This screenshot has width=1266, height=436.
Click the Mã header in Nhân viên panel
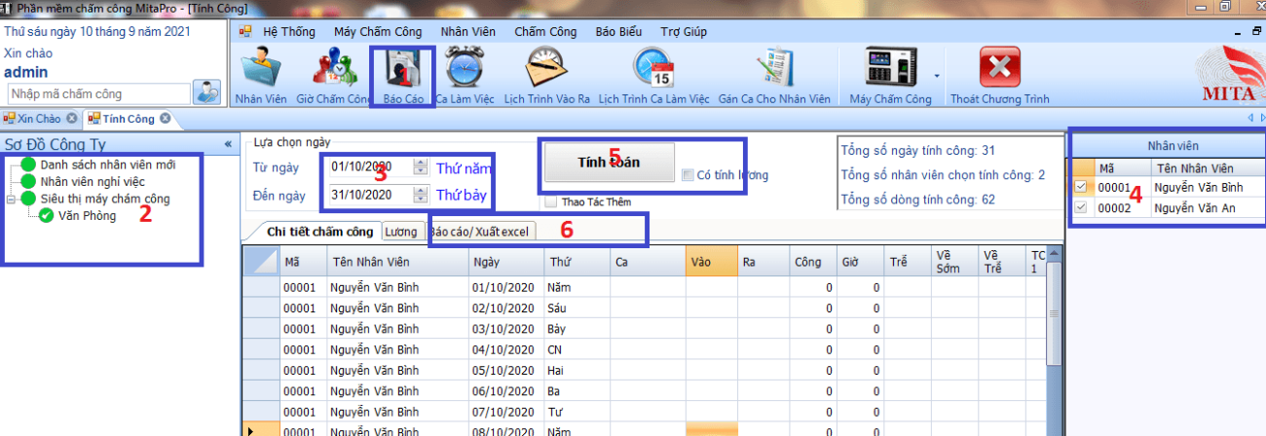(x=1123, y=168)
